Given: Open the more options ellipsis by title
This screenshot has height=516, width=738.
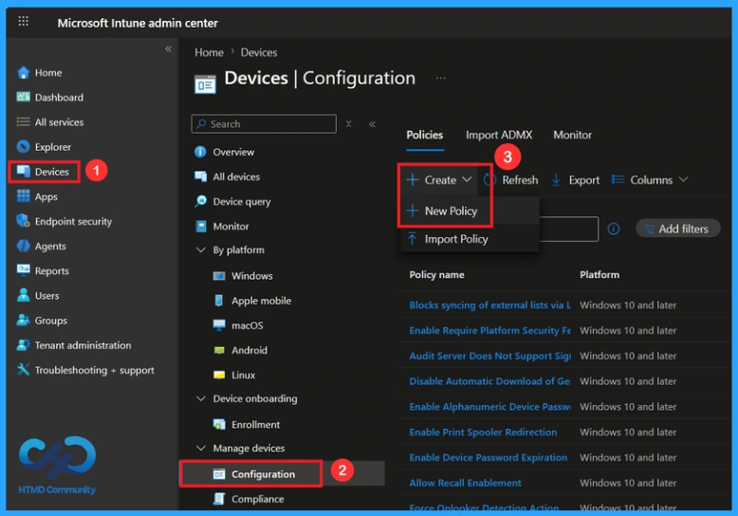Looking at the screenshot, I should [x=440, y=78].
